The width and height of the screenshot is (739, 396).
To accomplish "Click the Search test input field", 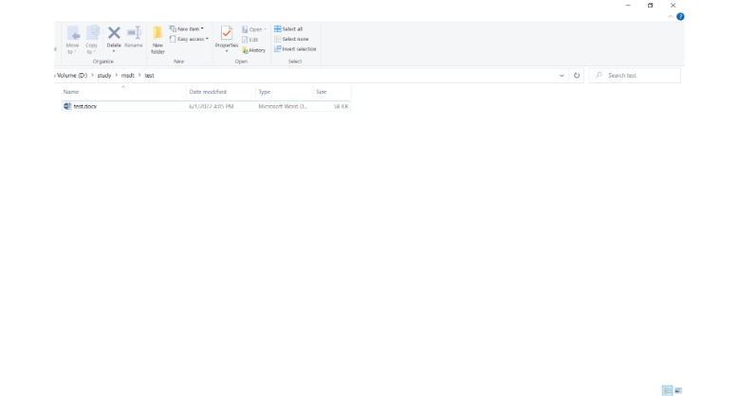I will tap(635, 76).
